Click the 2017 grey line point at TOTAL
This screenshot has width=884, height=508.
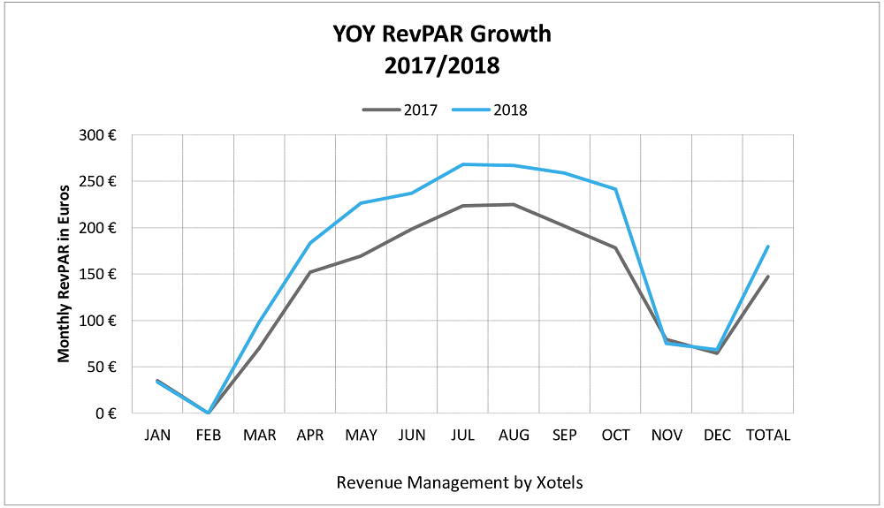pos(768,277)
